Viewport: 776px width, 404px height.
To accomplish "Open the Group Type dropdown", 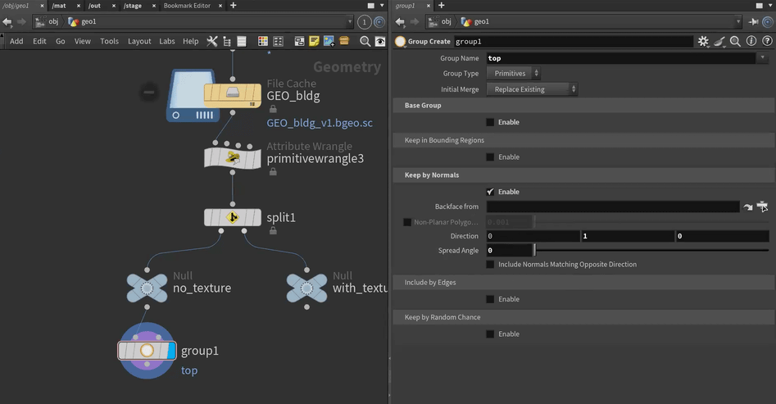I will click(511, 74).
